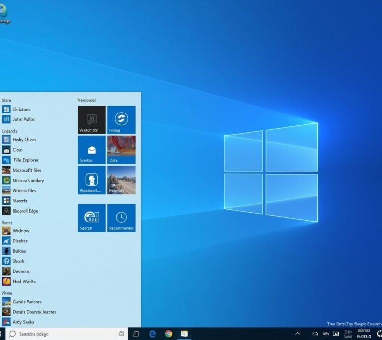This screenshot has width=382, height=340.
Task: Open the Cloai camera app icon
Action: [6, 150]
